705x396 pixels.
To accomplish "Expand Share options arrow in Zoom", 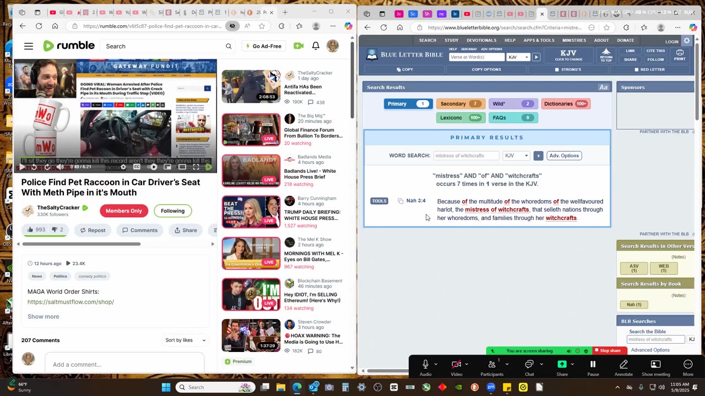I will [572, 364].
